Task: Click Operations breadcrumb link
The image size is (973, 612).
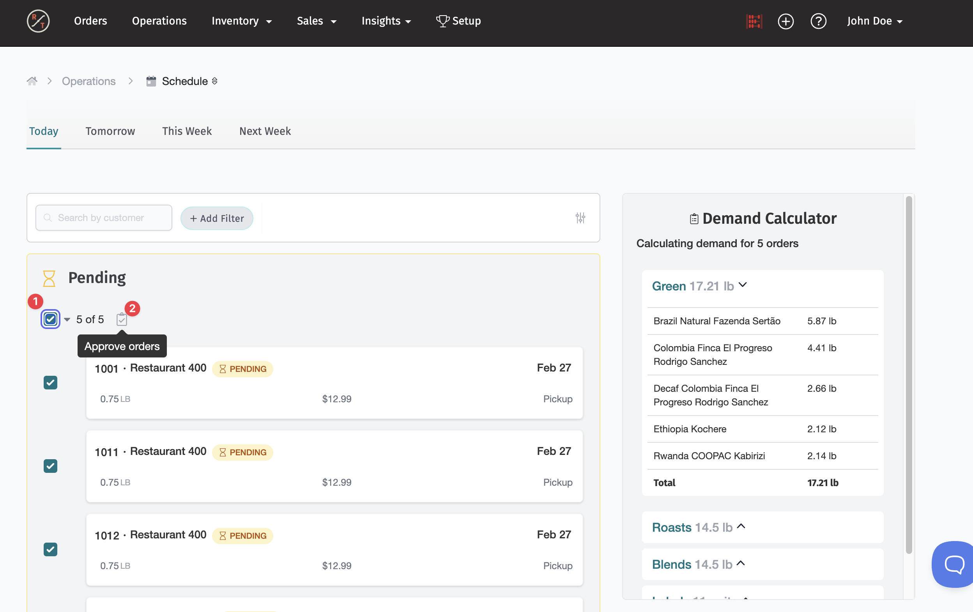Action: 88,81
